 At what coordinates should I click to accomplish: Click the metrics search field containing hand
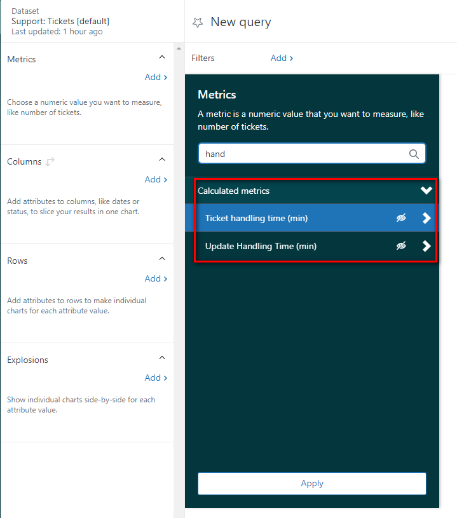[302, 154]
